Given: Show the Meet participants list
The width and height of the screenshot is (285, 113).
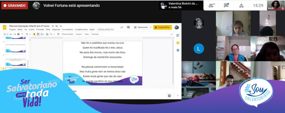Looking at the screenshot, I should (212, 5).
